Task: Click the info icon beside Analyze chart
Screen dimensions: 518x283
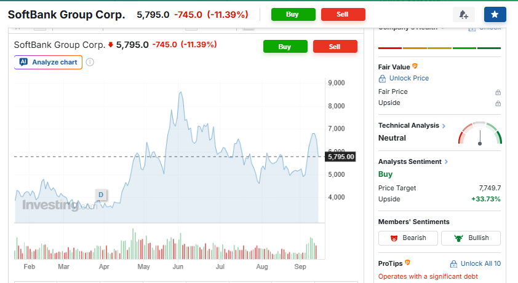Action: point(90,62)
